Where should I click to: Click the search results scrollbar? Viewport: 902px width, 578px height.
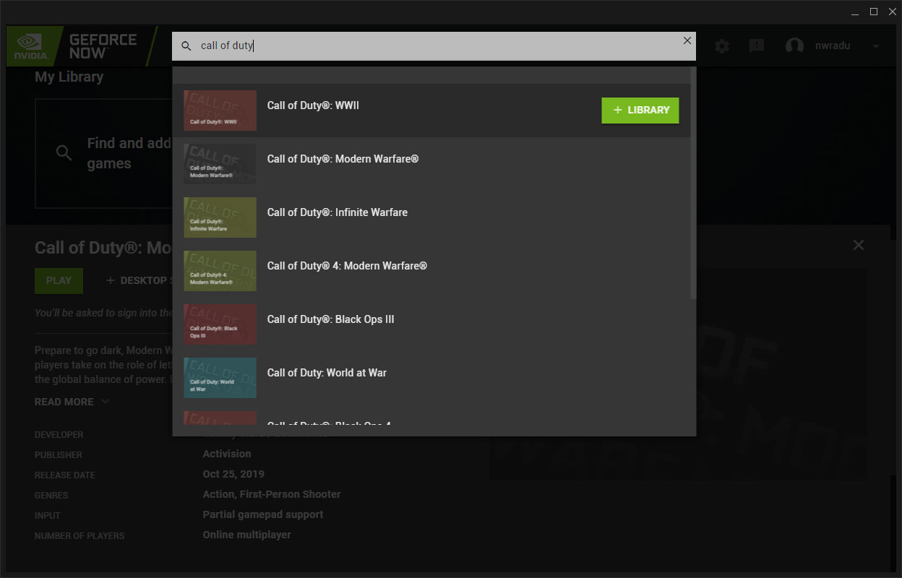pyautogui.click(x=693, y=183)
